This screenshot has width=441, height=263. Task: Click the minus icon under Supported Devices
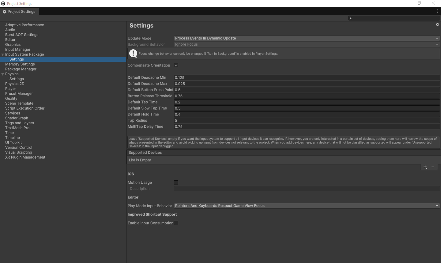pos(433,167)
